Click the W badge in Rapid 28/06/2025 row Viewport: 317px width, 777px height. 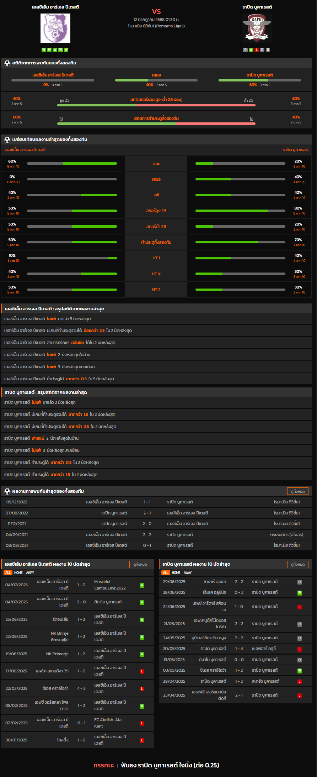[300, 593]
